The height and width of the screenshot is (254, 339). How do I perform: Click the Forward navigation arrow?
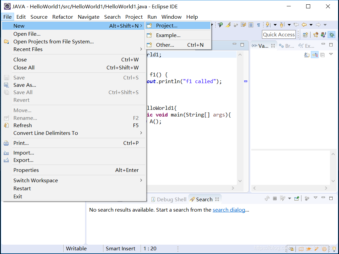pos(318,25)
